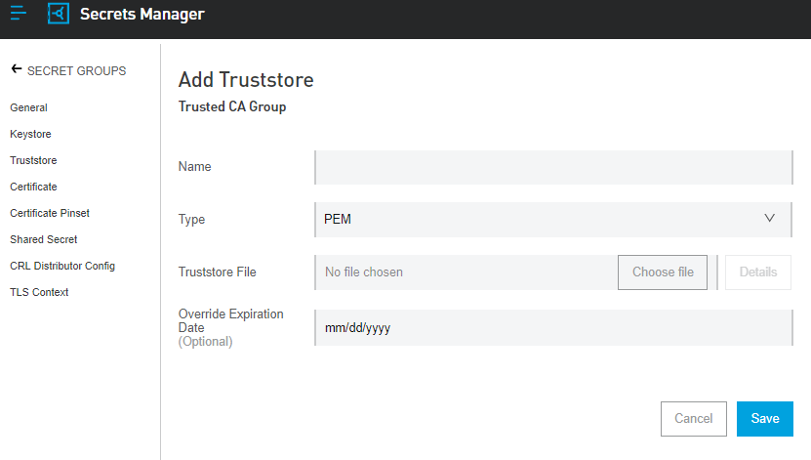The width and height of the screenshot is (811, 460).
Task: Open Shared Secret section
Action: 44,239
